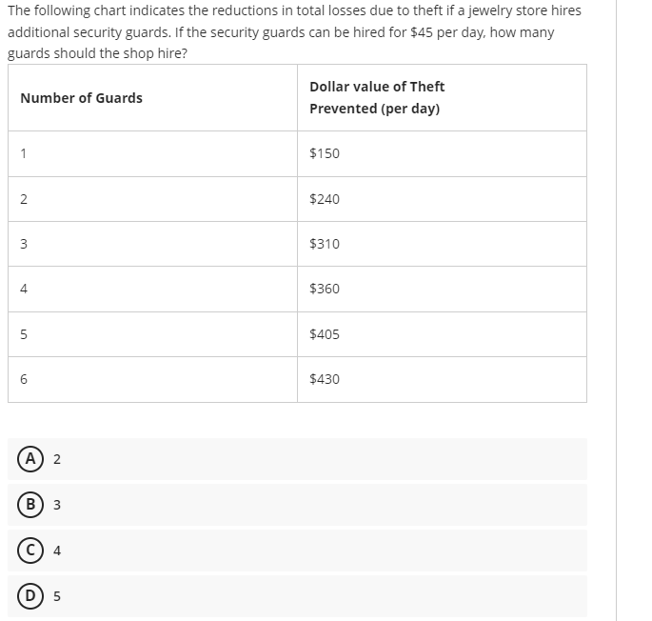Pick answer option D circle

[30, 596]
